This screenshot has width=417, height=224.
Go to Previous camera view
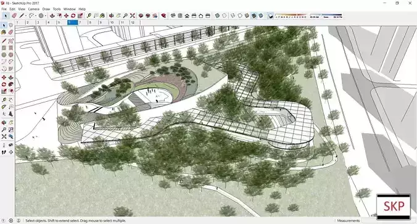pos(10,136)
